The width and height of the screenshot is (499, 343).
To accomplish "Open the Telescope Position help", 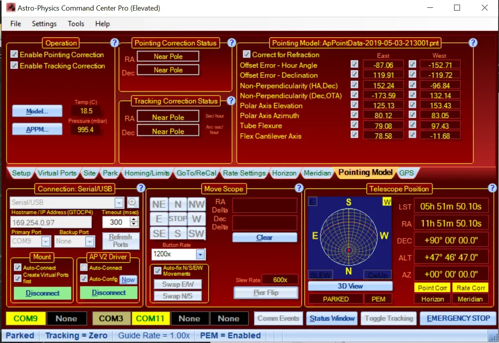I will [x=492, y=188].
